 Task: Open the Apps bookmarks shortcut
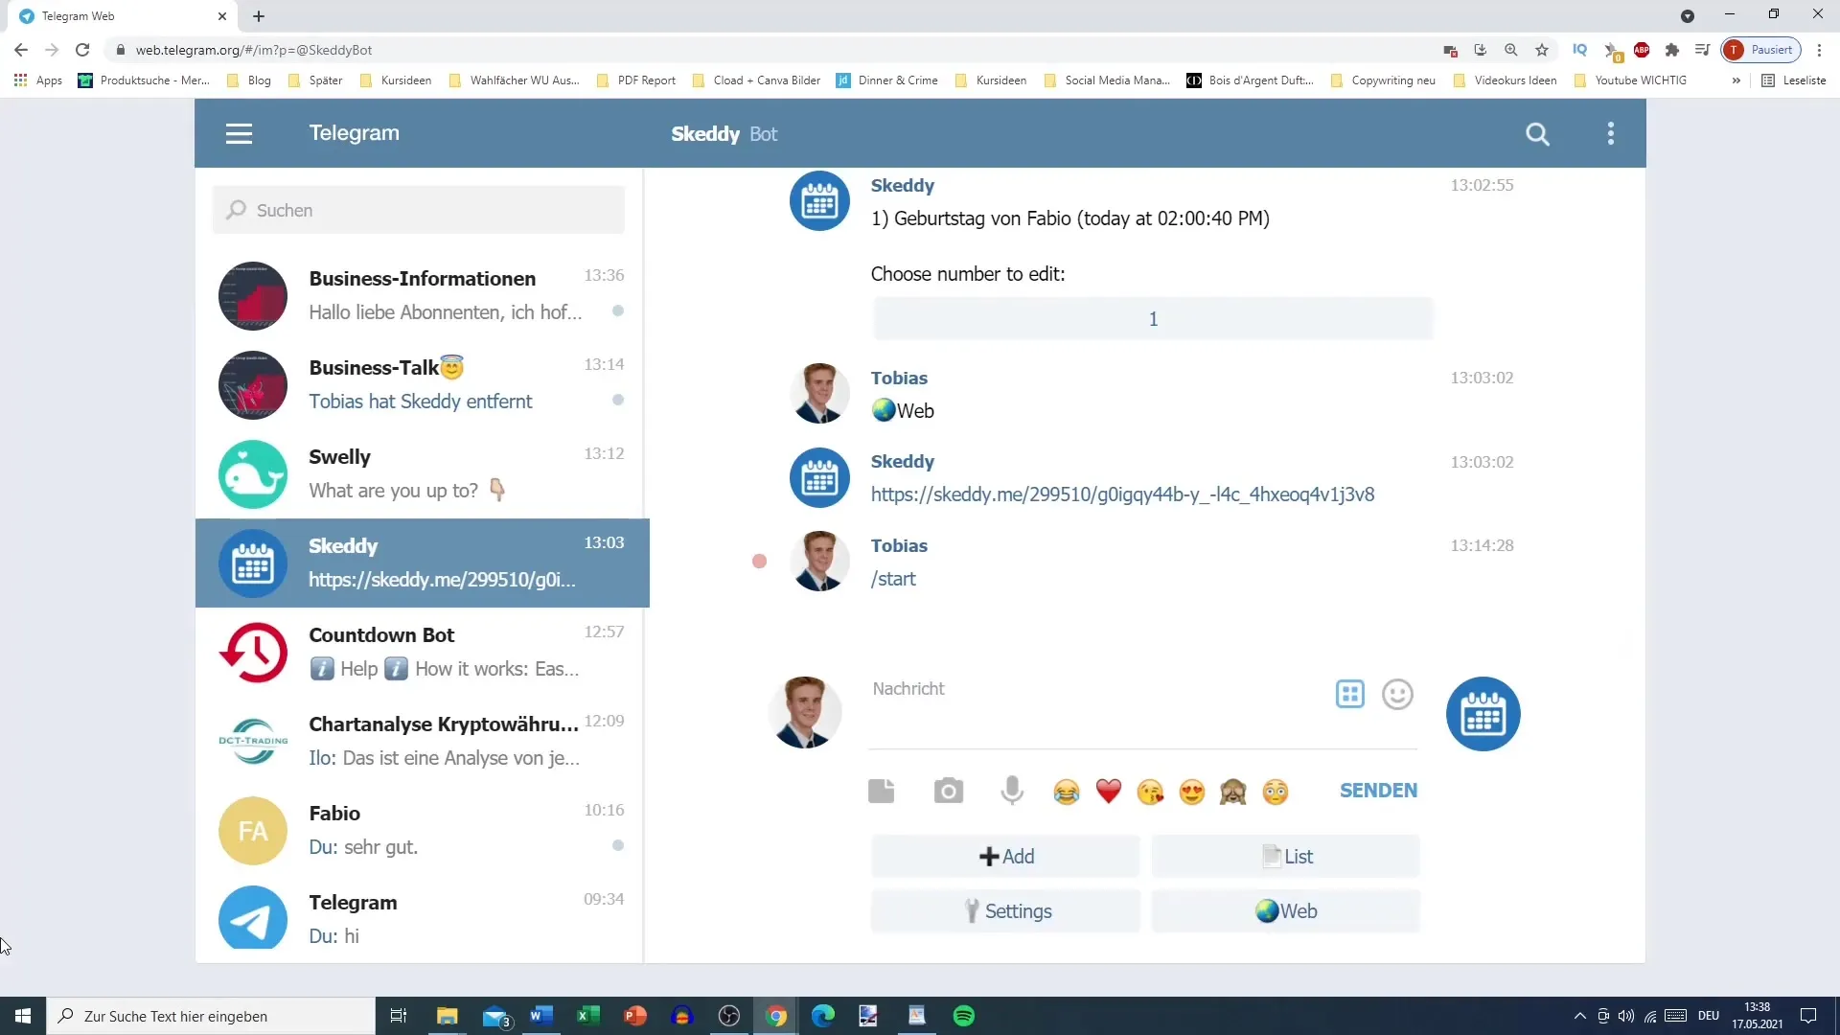[38, 80]
